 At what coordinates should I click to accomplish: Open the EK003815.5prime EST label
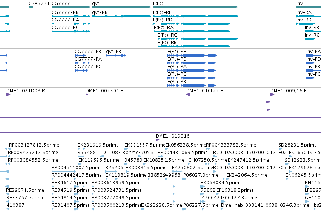coord(146,168)
